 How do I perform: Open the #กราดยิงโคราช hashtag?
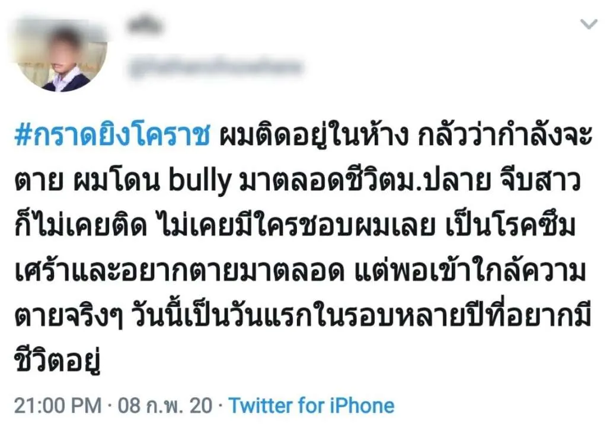click(x=111, y=138)
